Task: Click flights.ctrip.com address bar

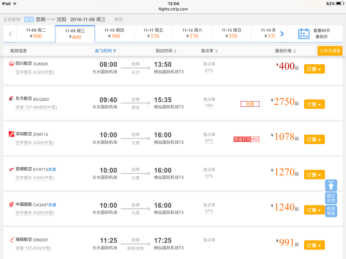Action: (173, 9)
